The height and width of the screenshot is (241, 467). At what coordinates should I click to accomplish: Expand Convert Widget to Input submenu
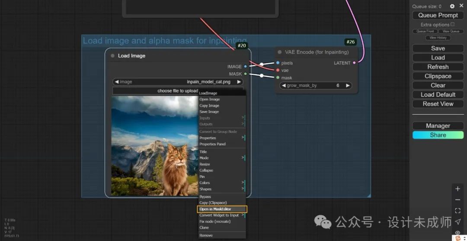222,215
